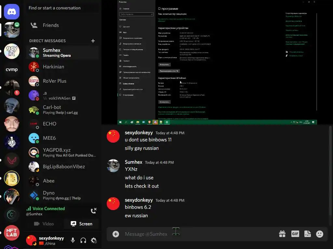Open the MEE6 direct message

click(x=62, y=138)
